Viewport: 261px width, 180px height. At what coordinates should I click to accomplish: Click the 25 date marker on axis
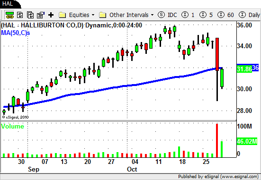point(206,162)
